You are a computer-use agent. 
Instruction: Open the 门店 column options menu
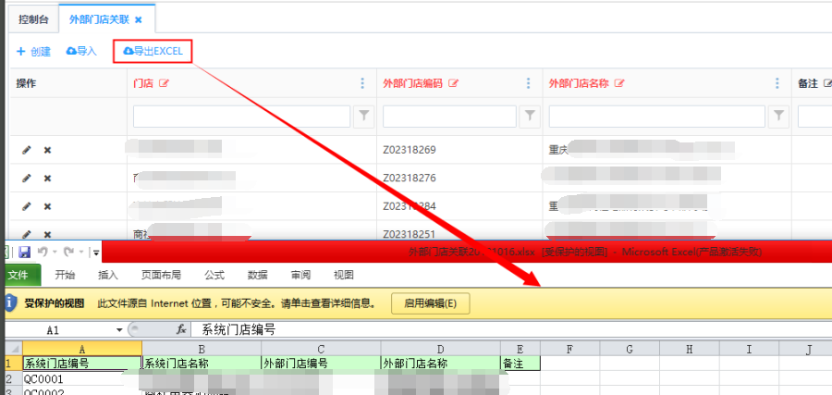click(x=361, y=83)
